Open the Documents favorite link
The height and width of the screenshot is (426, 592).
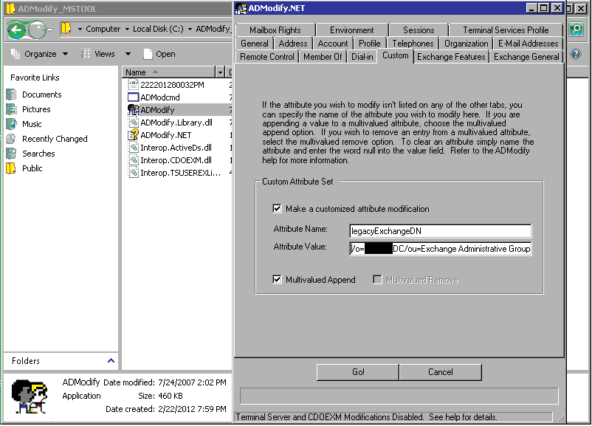coord(41,95)
